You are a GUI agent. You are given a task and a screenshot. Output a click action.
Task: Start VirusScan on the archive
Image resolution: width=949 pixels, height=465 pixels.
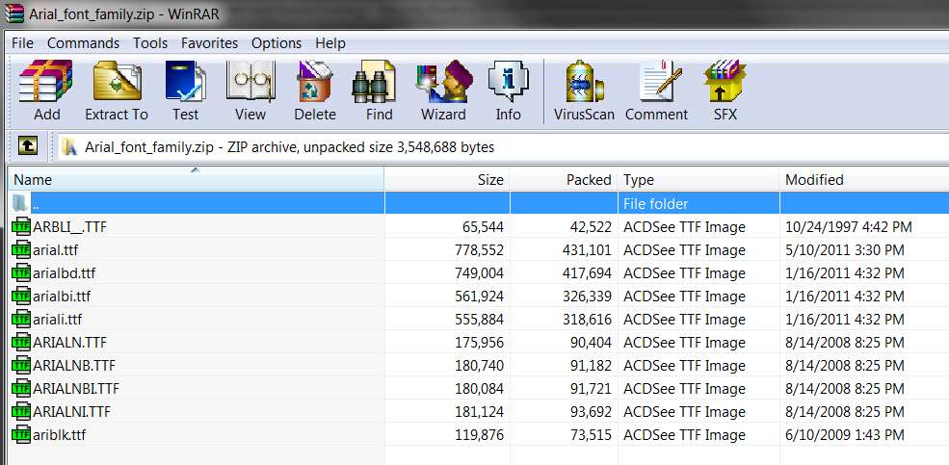click(584, 90)
